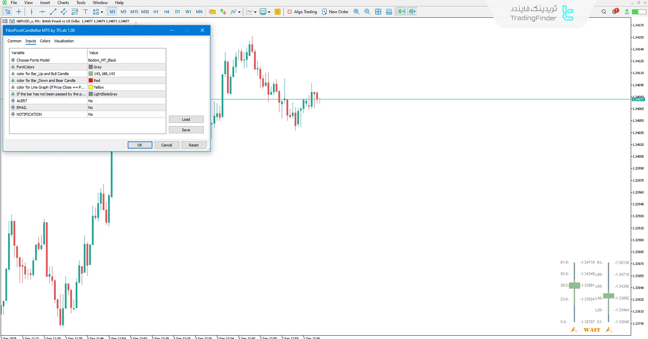Enable auto scroll of the chart
This screenshot has height=339, width=648.
coord(402,11)
